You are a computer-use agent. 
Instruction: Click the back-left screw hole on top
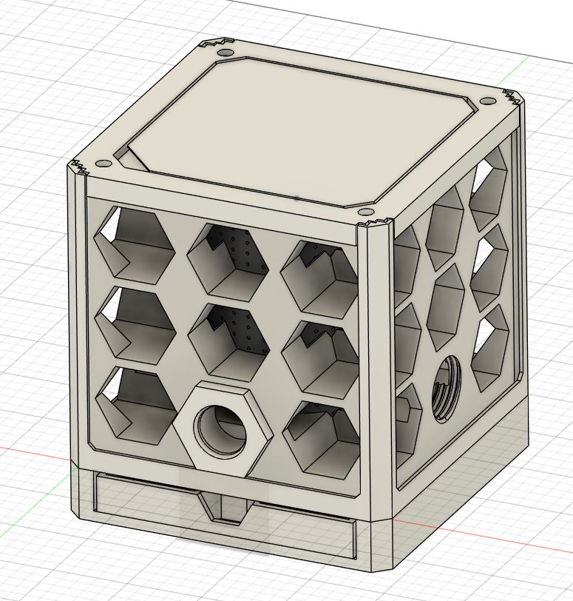(224, 54)
